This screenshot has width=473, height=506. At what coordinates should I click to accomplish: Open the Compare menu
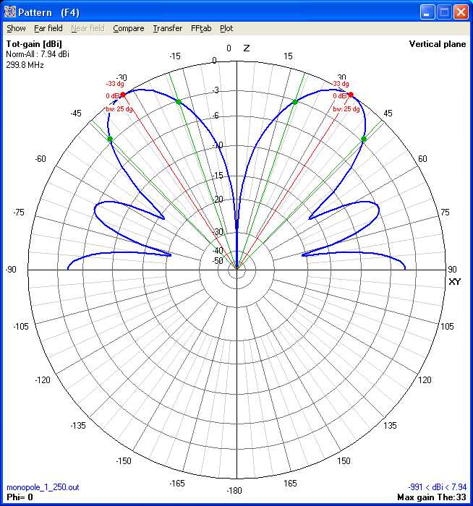(x=129, y=28)
